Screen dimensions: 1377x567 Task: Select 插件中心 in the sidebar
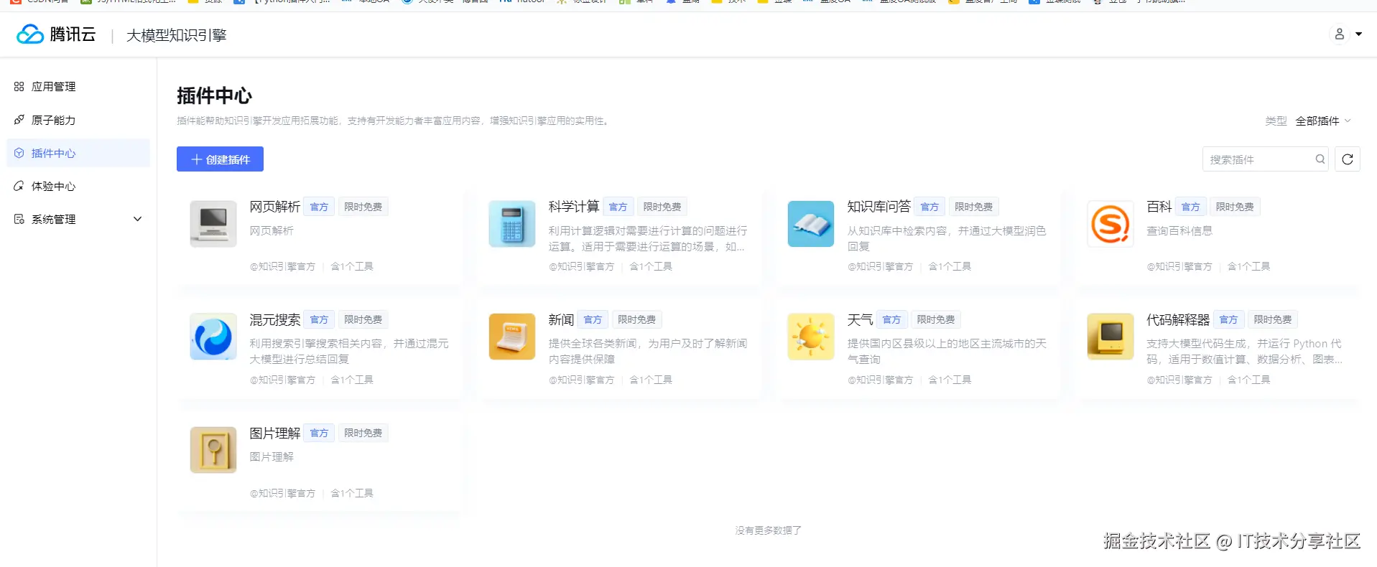(x=78, y=153)
